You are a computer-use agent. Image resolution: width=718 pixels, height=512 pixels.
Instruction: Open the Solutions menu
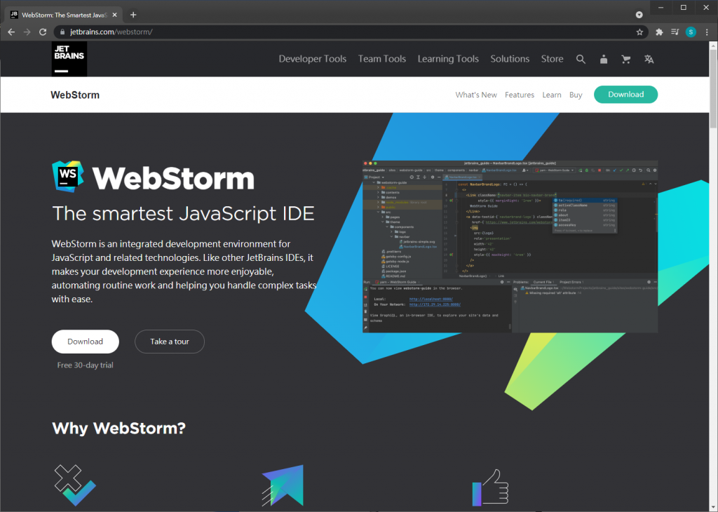[510, 59]
